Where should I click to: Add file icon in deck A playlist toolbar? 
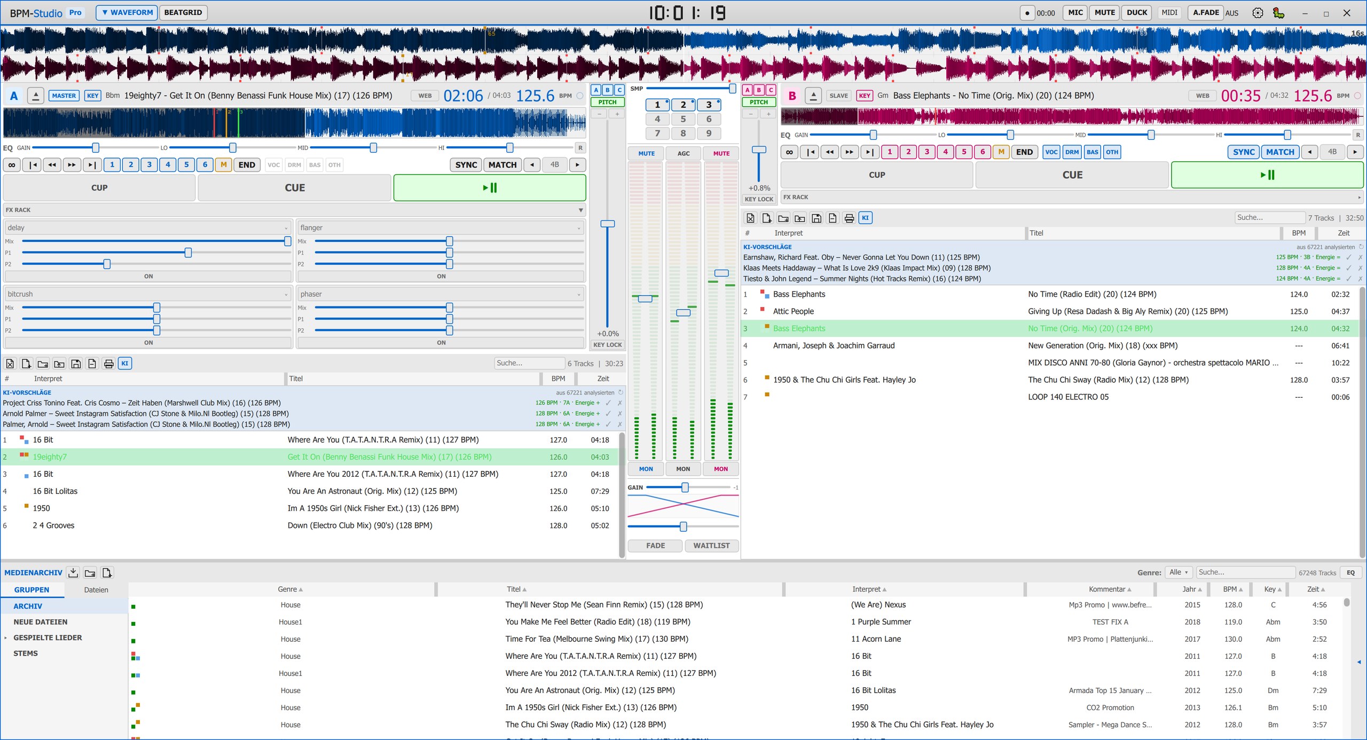[x=26, y=364]
